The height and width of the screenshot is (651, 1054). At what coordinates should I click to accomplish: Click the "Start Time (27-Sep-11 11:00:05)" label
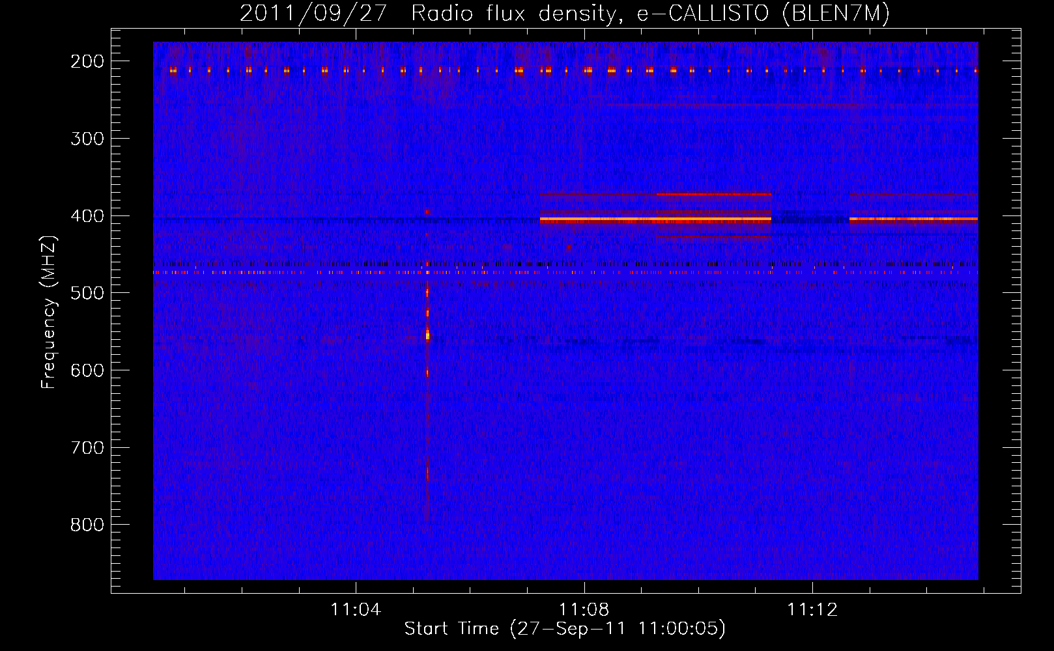[565, 629]
